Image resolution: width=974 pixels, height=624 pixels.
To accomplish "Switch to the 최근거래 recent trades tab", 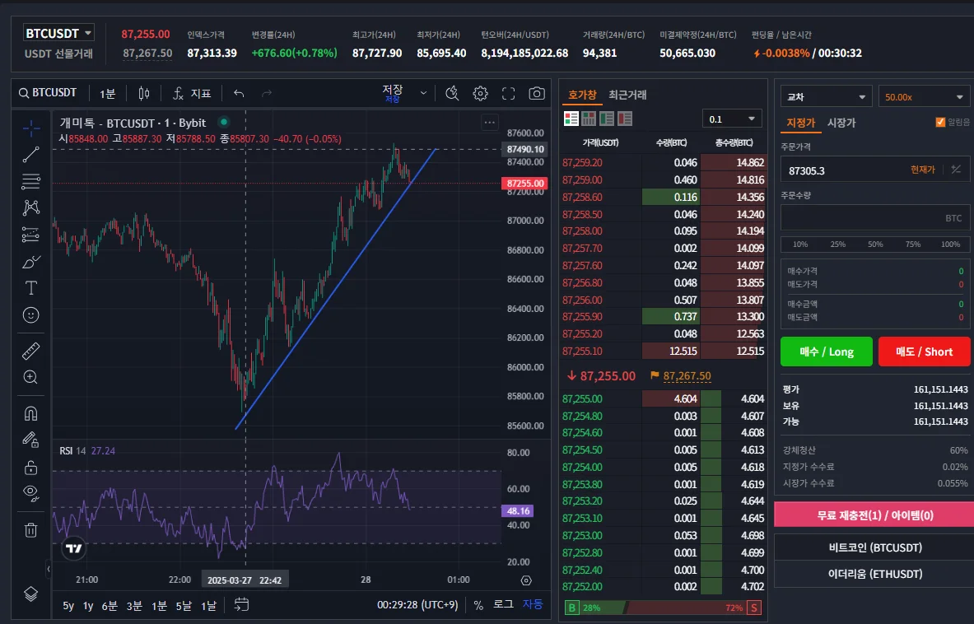I will click(x=627, y=95).
